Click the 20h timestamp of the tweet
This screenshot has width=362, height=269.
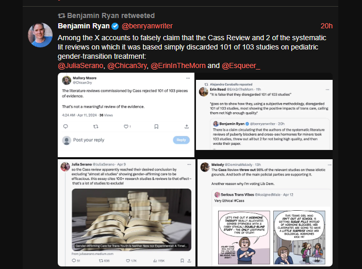point(326,26)
